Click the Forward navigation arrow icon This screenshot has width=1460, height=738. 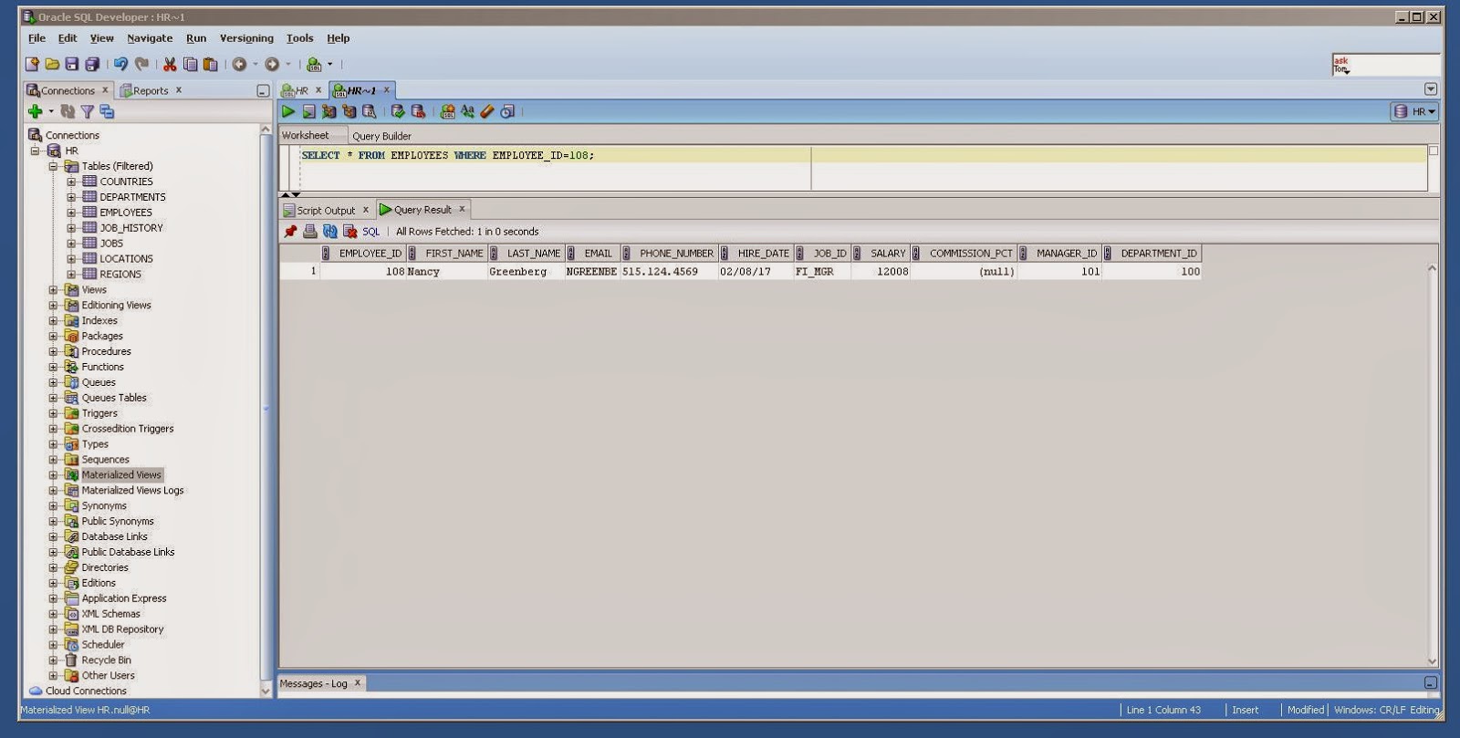[x=272, y=64]
